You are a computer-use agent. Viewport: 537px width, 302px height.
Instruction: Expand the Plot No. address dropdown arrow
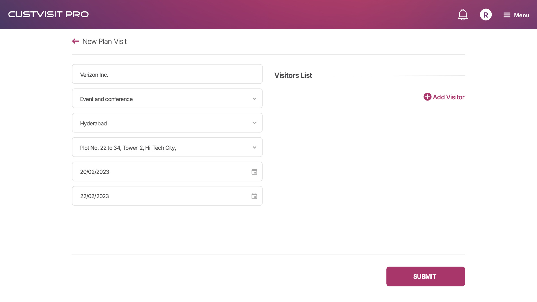(254, 147)
